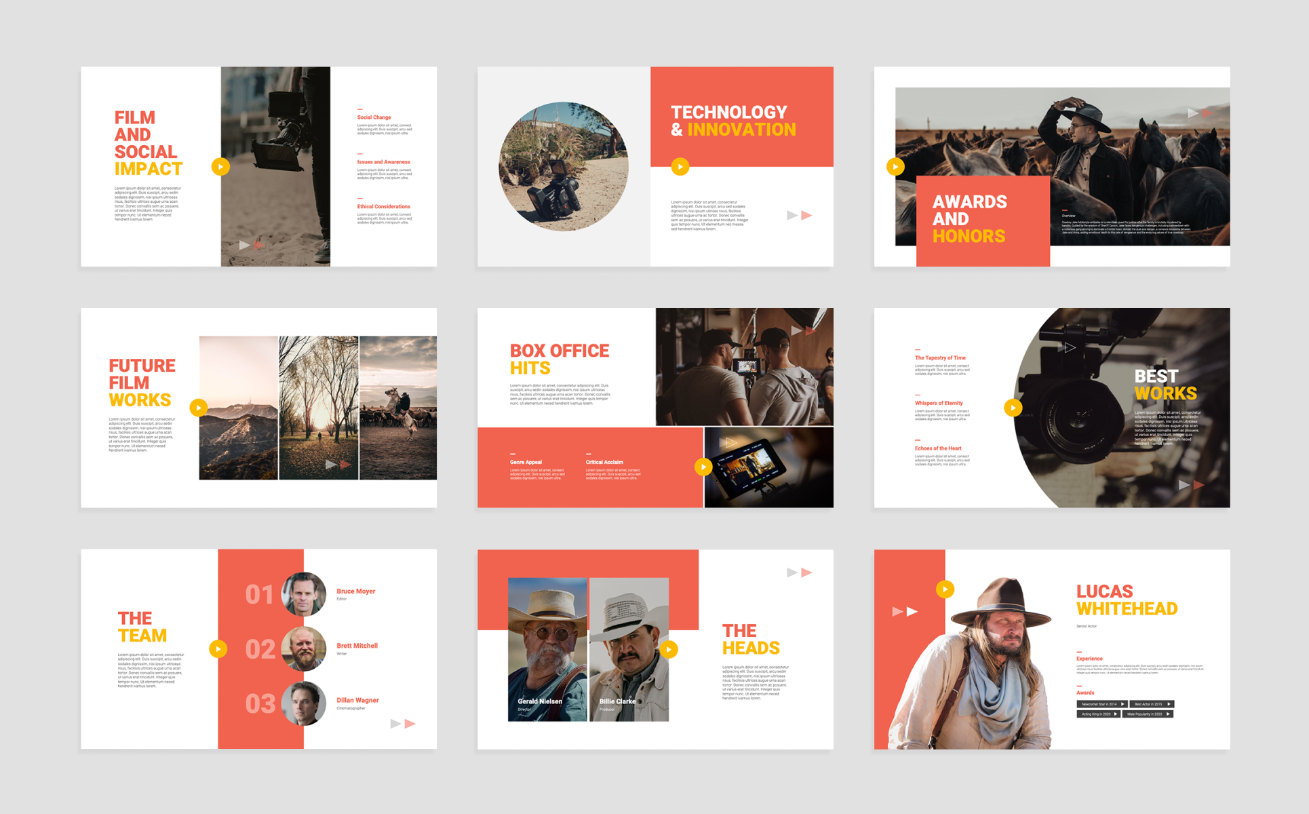Viewport: 1309px width, 814px height.
Task: Click yellow play icon on Box Office Hits slide
Action: pos(703,467)
